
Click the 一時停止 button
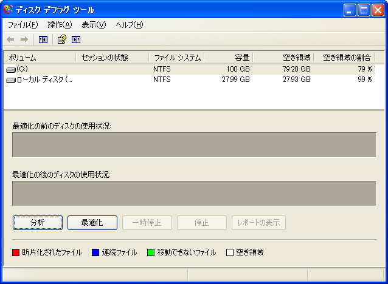click(147, 223)
